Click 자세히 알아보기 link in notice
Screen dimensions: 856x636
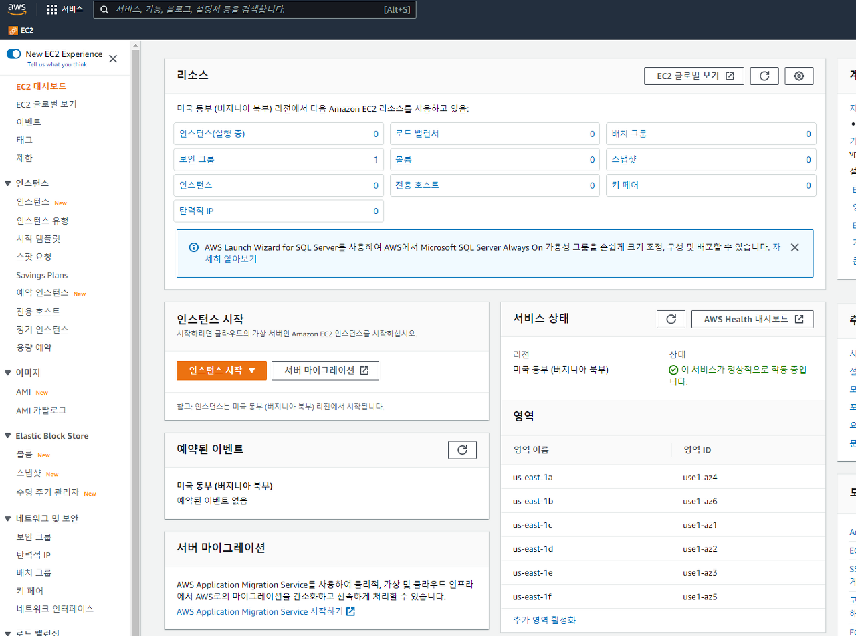[x=231, y=259]
